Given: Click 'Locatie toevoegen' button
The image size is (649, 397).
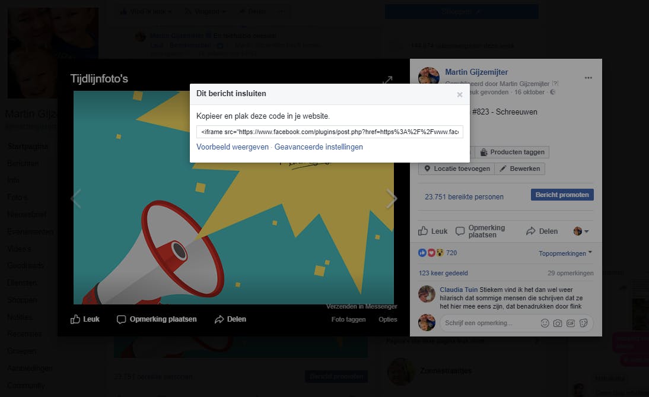Looking at the screenshot, I should pyautogui.click(x=457, y=169).
